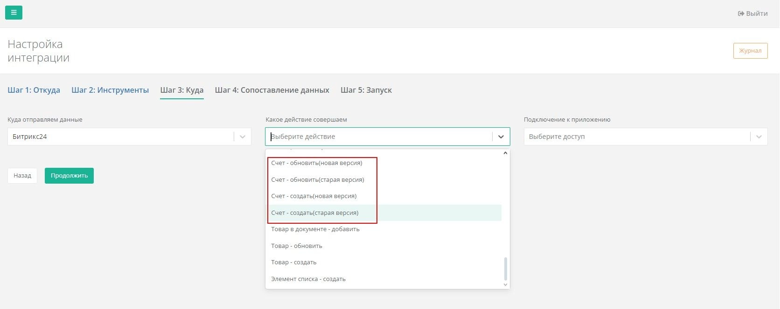Screen dimensions: 780x309
Task: Open Шаг 5: Запуск tab
Action: click(366, 90)
